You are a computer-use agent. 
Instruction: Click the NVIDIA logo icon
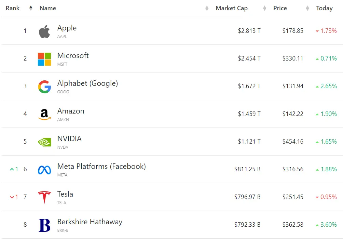point(44,142)
